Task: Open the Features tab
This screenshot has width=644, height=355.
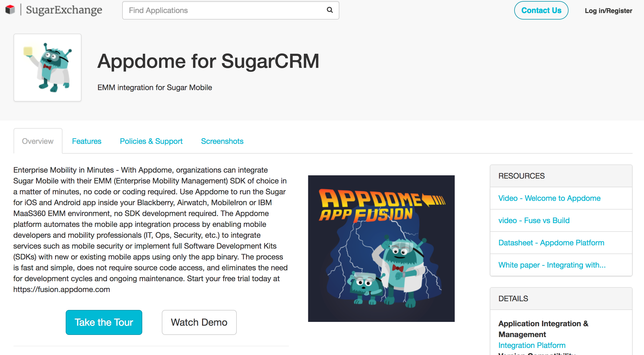Action: [87, 141]
